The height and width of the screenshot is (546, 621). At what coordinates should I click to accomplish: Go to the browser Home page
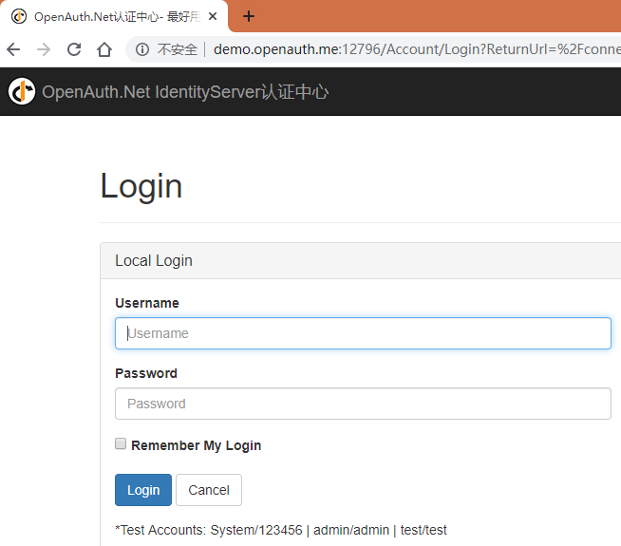click(104, 49)
